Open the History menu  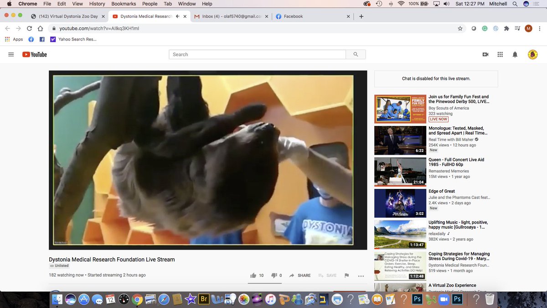coord(97,4)
